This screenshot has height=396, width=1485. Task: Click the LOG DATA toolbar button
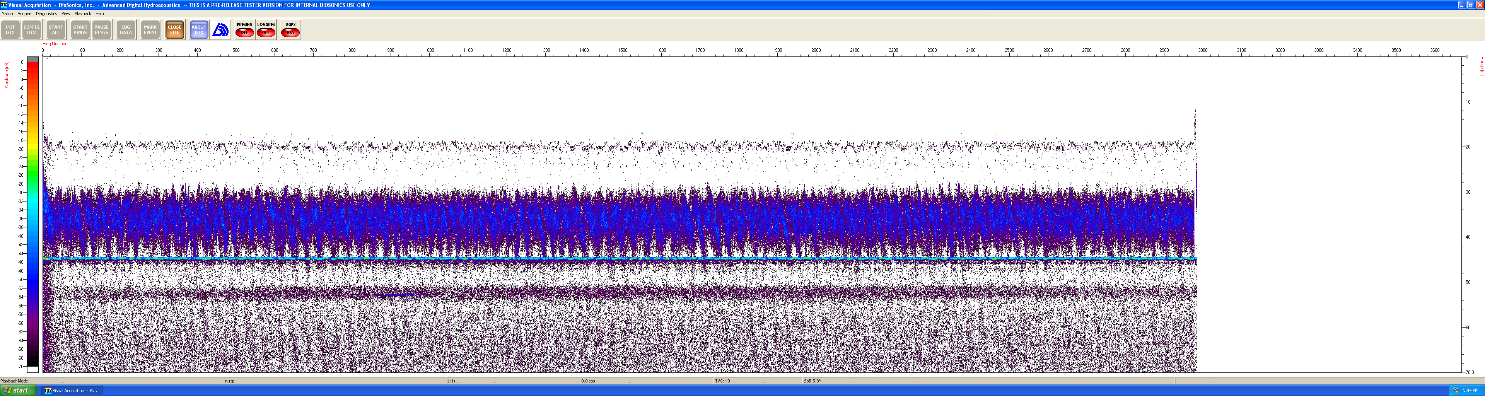(126, 30)
